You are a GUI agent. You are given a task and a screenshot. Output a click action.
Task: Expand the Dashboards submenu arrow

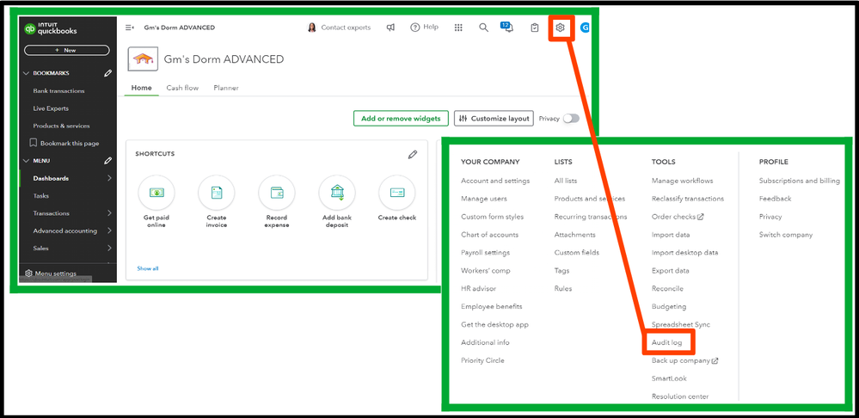click(x=109, y=178)
